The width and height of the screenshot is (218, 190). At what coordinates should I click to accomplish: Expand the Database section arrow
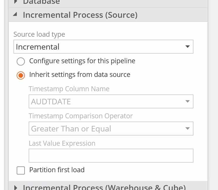coord(16,2)
